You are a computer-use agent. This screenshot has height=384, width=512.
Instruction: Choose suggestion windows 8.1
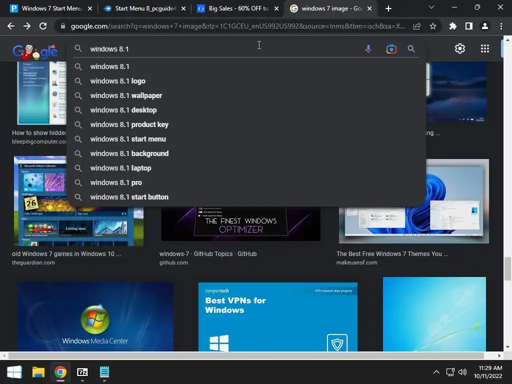point(246,66)
